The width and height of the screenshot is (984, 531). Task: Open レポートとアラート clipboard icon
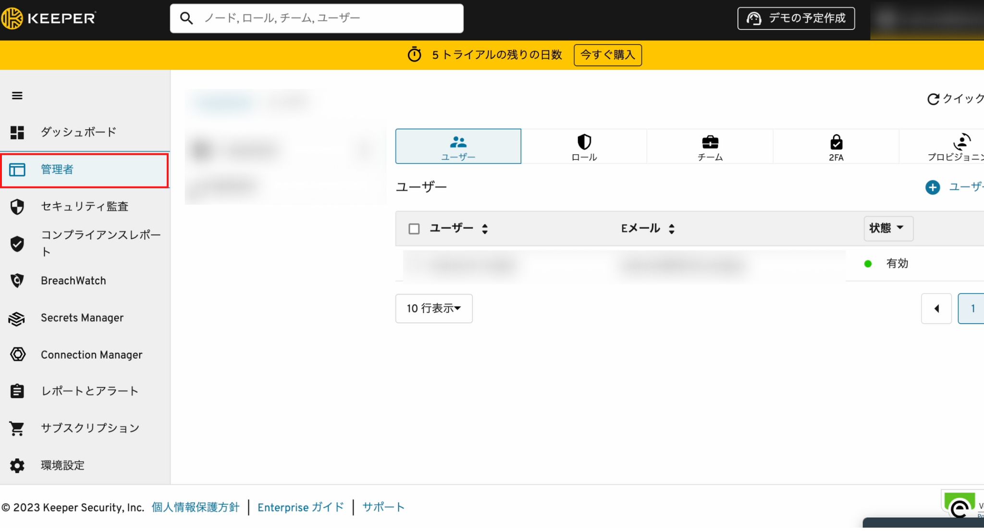coord(17,391)
